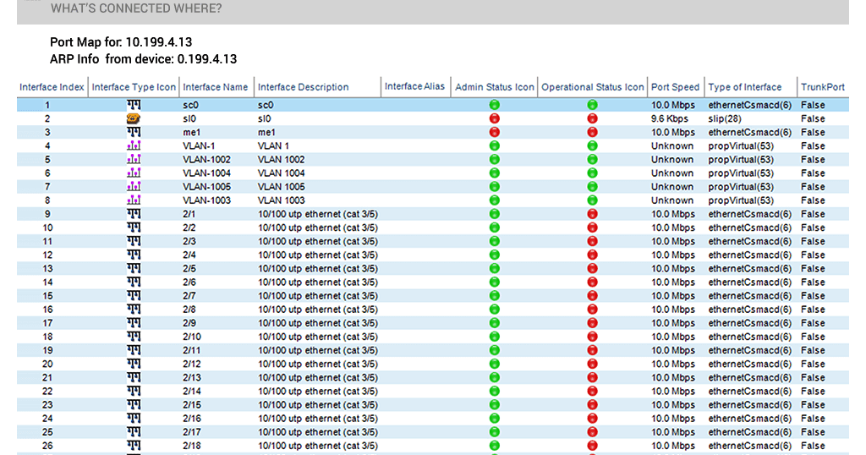Select the TrunkPort 'False' cell for port 2/14
The height and width of the screenshot is (455, 866).
(x=813, y=391)
